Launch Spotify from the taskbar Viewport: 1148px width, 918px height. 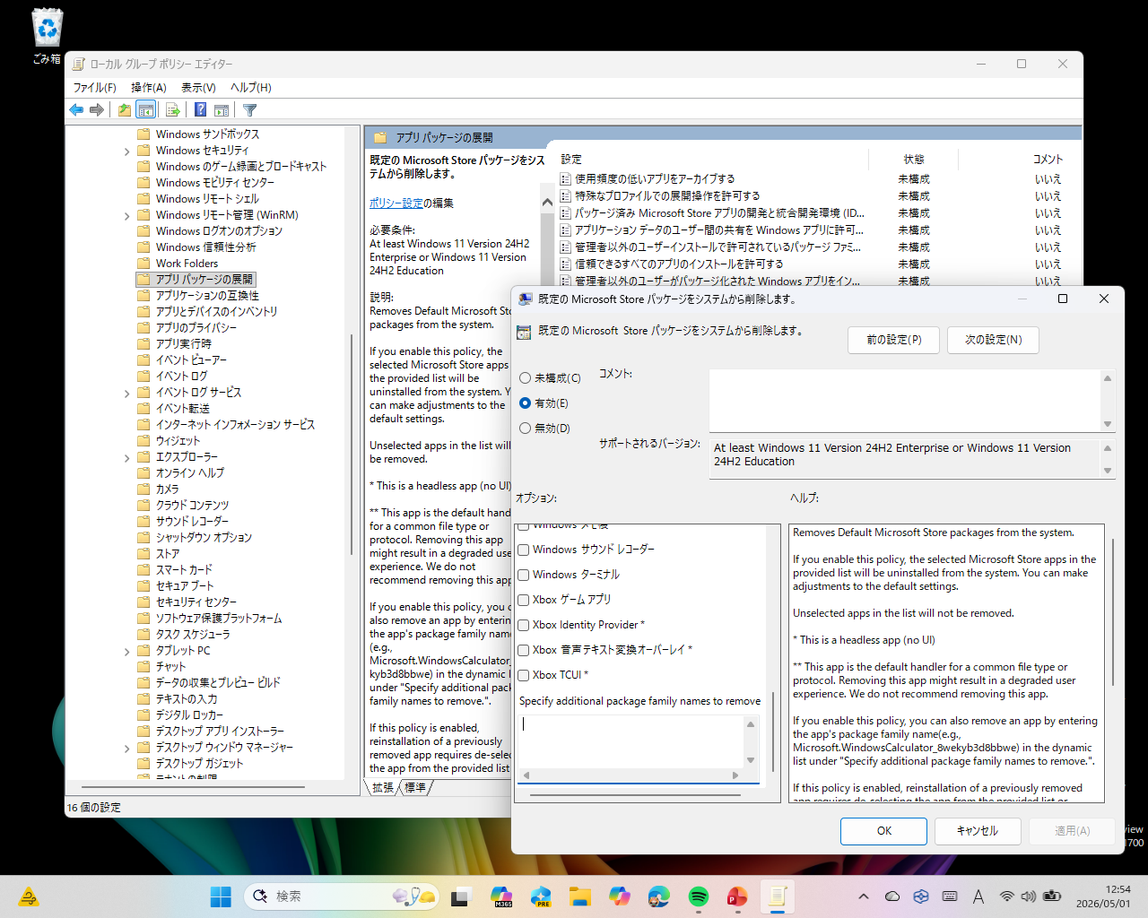699,896
